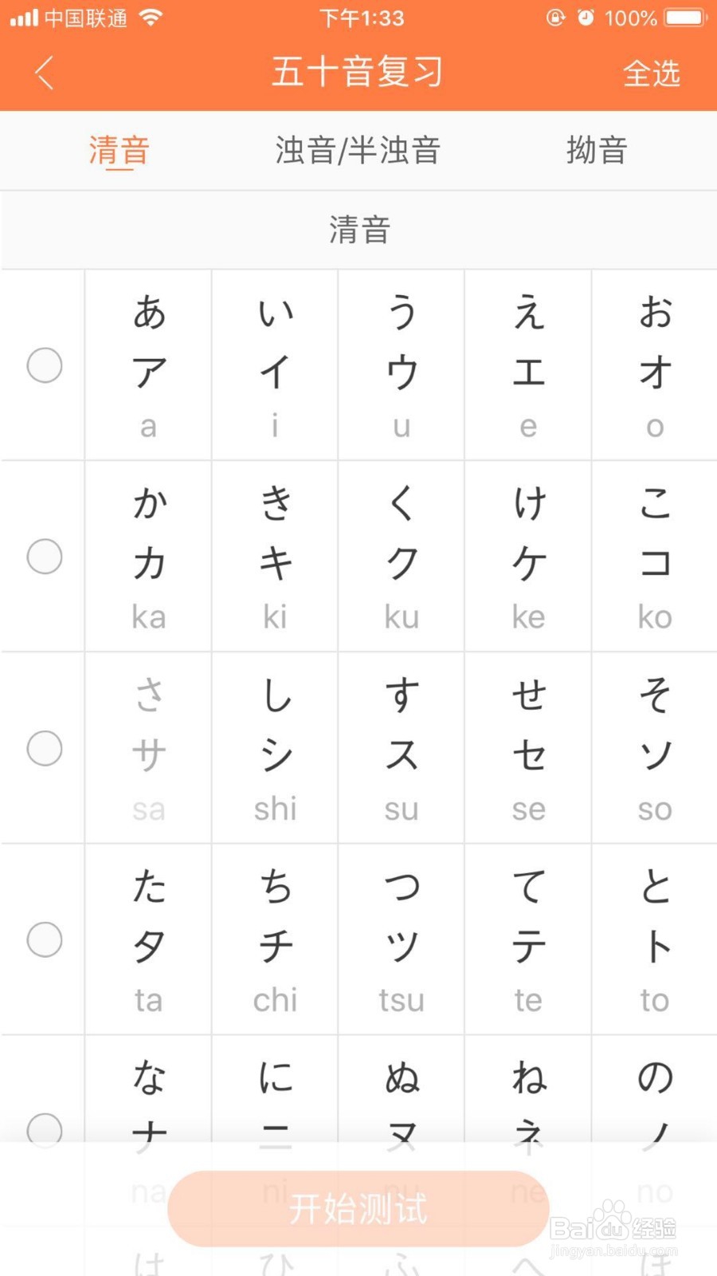Switch to the 拗音 tab
This screenshot has width=717, height=1276.
(x=597, y=150)
